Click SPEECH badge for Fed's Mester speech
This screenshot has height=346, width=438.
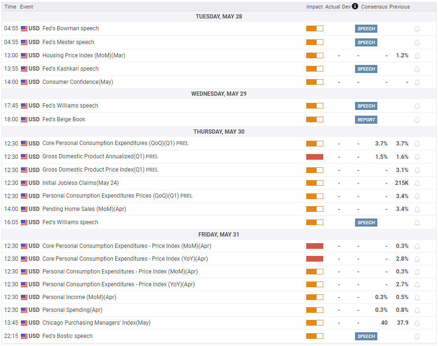[366, 43]
